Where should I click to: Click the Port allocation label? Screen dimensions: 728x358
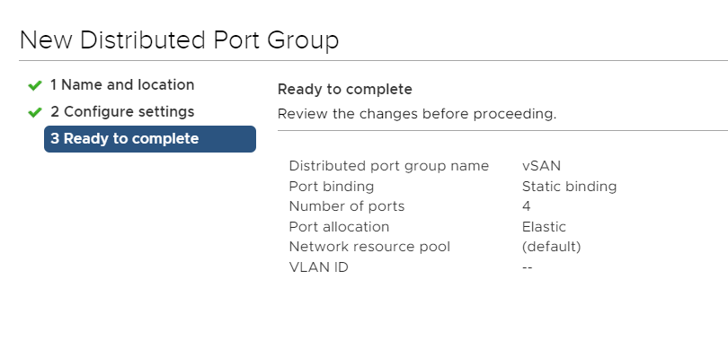tap(339, 227)
